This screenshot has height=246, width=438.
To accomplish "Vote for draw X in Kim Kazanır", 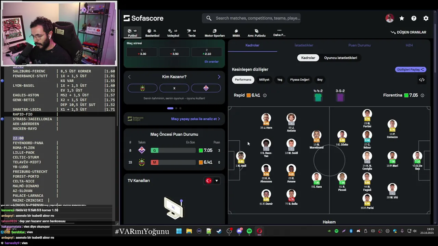I will (x=174, y=88).
